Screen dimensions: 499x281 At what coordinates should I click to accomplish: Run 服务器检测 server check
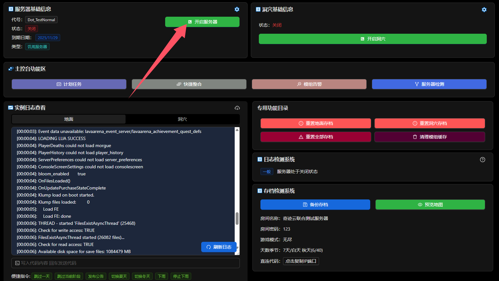429,84
